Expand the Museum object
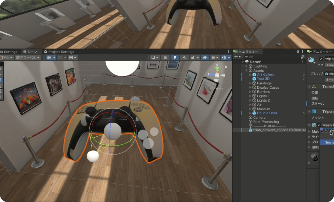 [251, 109]
